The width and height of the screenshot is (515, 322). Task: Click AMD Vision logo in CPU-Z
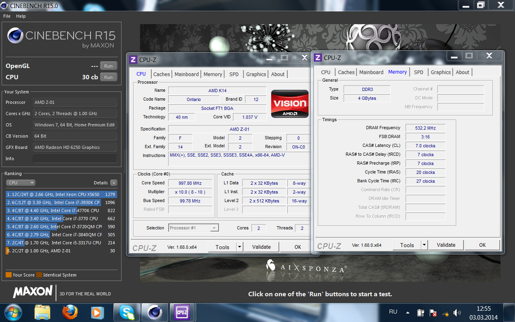pyautogui.click(x=290, y=103)
